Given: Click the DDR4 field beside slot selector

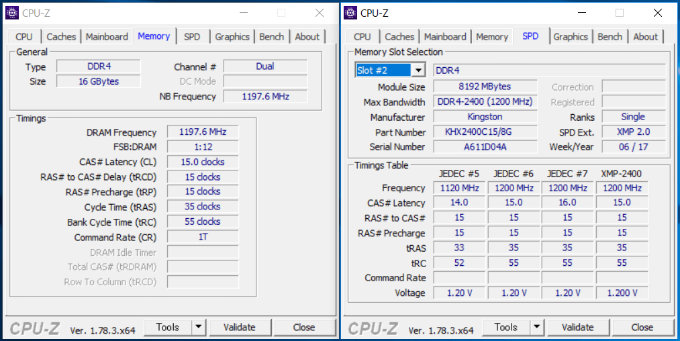Looking at the screenshot, I should click(x=550, y=70).
